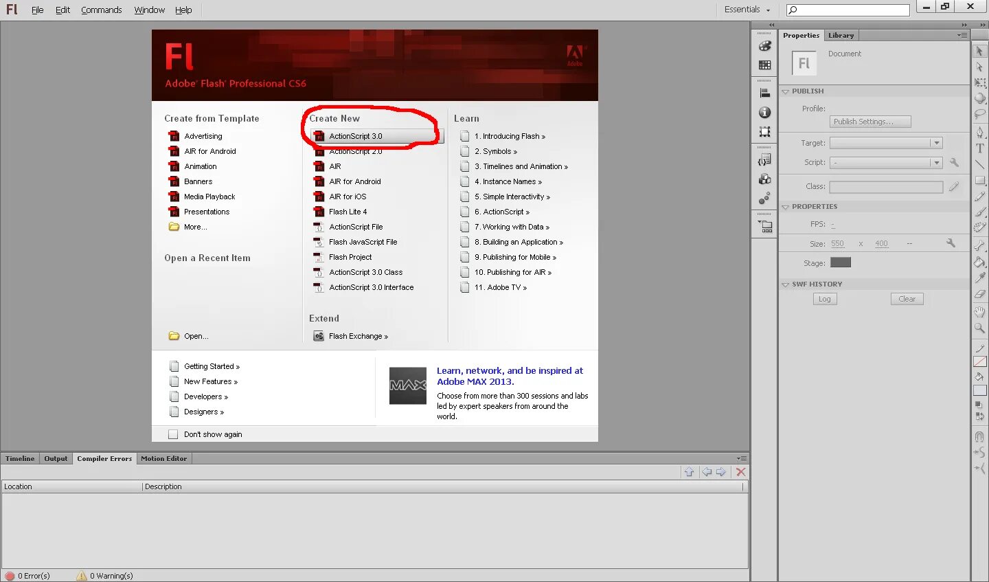Image resolution: width=989 pixels, height=582 pixels.
Task: Switch to the Timeline tab
Action: click(x=20, y=458)
